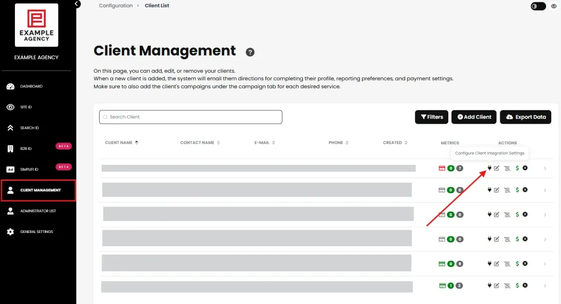Click gray badge 7 in metrics
This screenshot has height=304, width=561.
(x=460, y=168)
